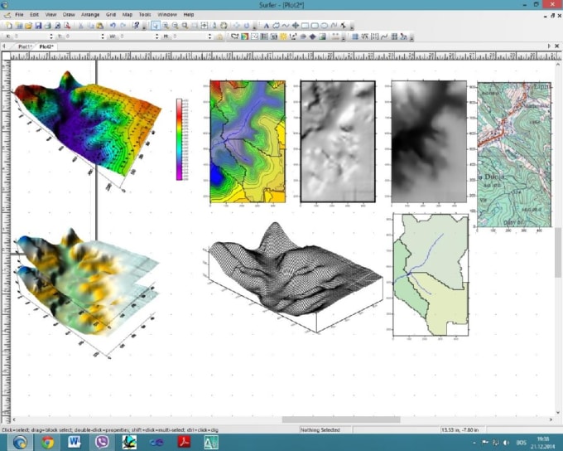Select the Text tool icon
Viewport: 563px width, 451px height.
pos(266,26)
